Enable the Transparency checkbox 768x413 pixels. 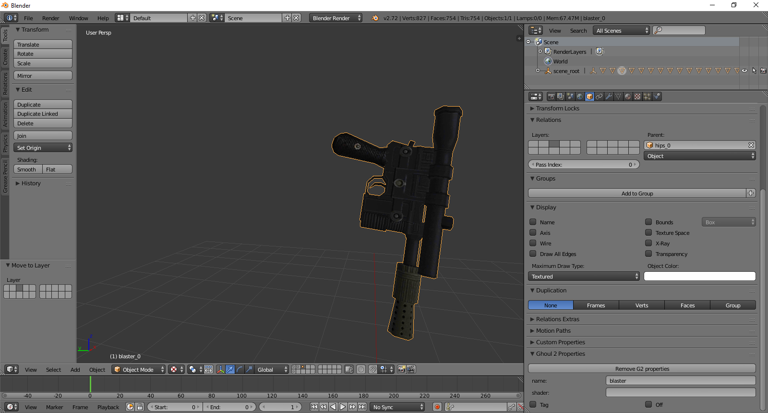coord(648,254)
